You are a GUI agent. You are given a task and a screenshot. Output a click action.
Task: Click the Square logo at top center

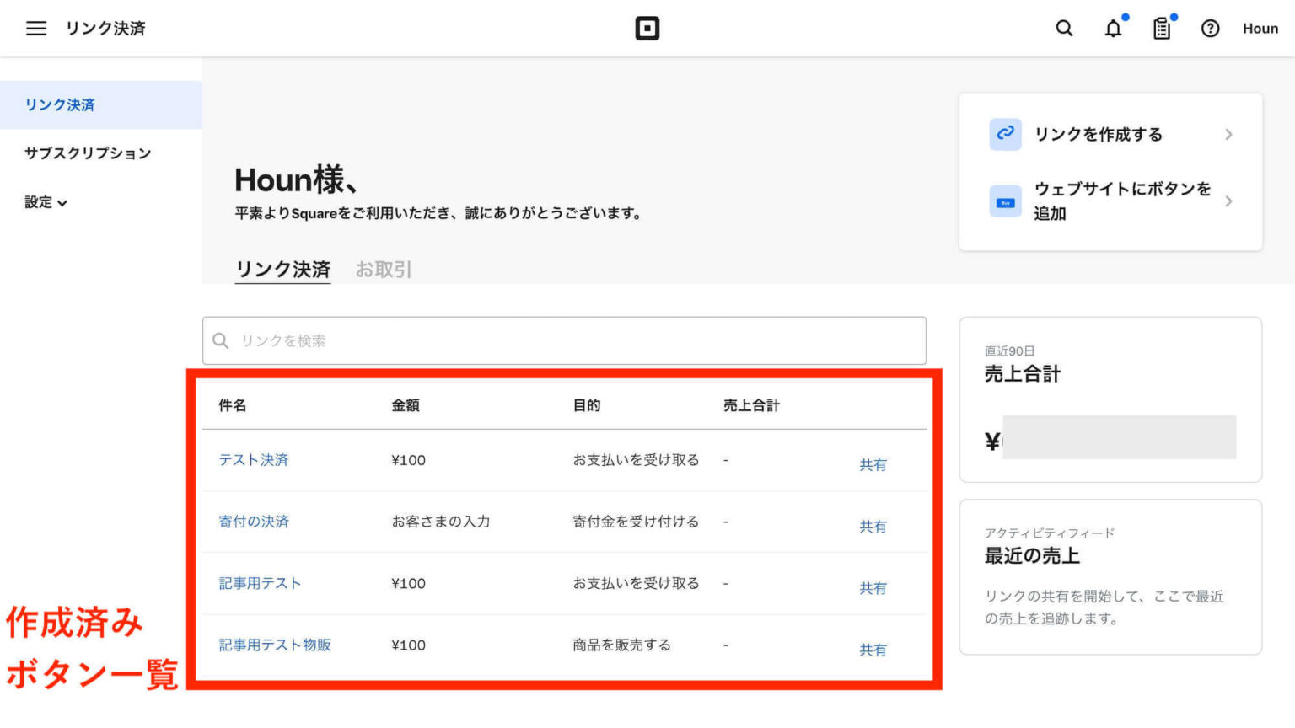[x=647, y=28]
